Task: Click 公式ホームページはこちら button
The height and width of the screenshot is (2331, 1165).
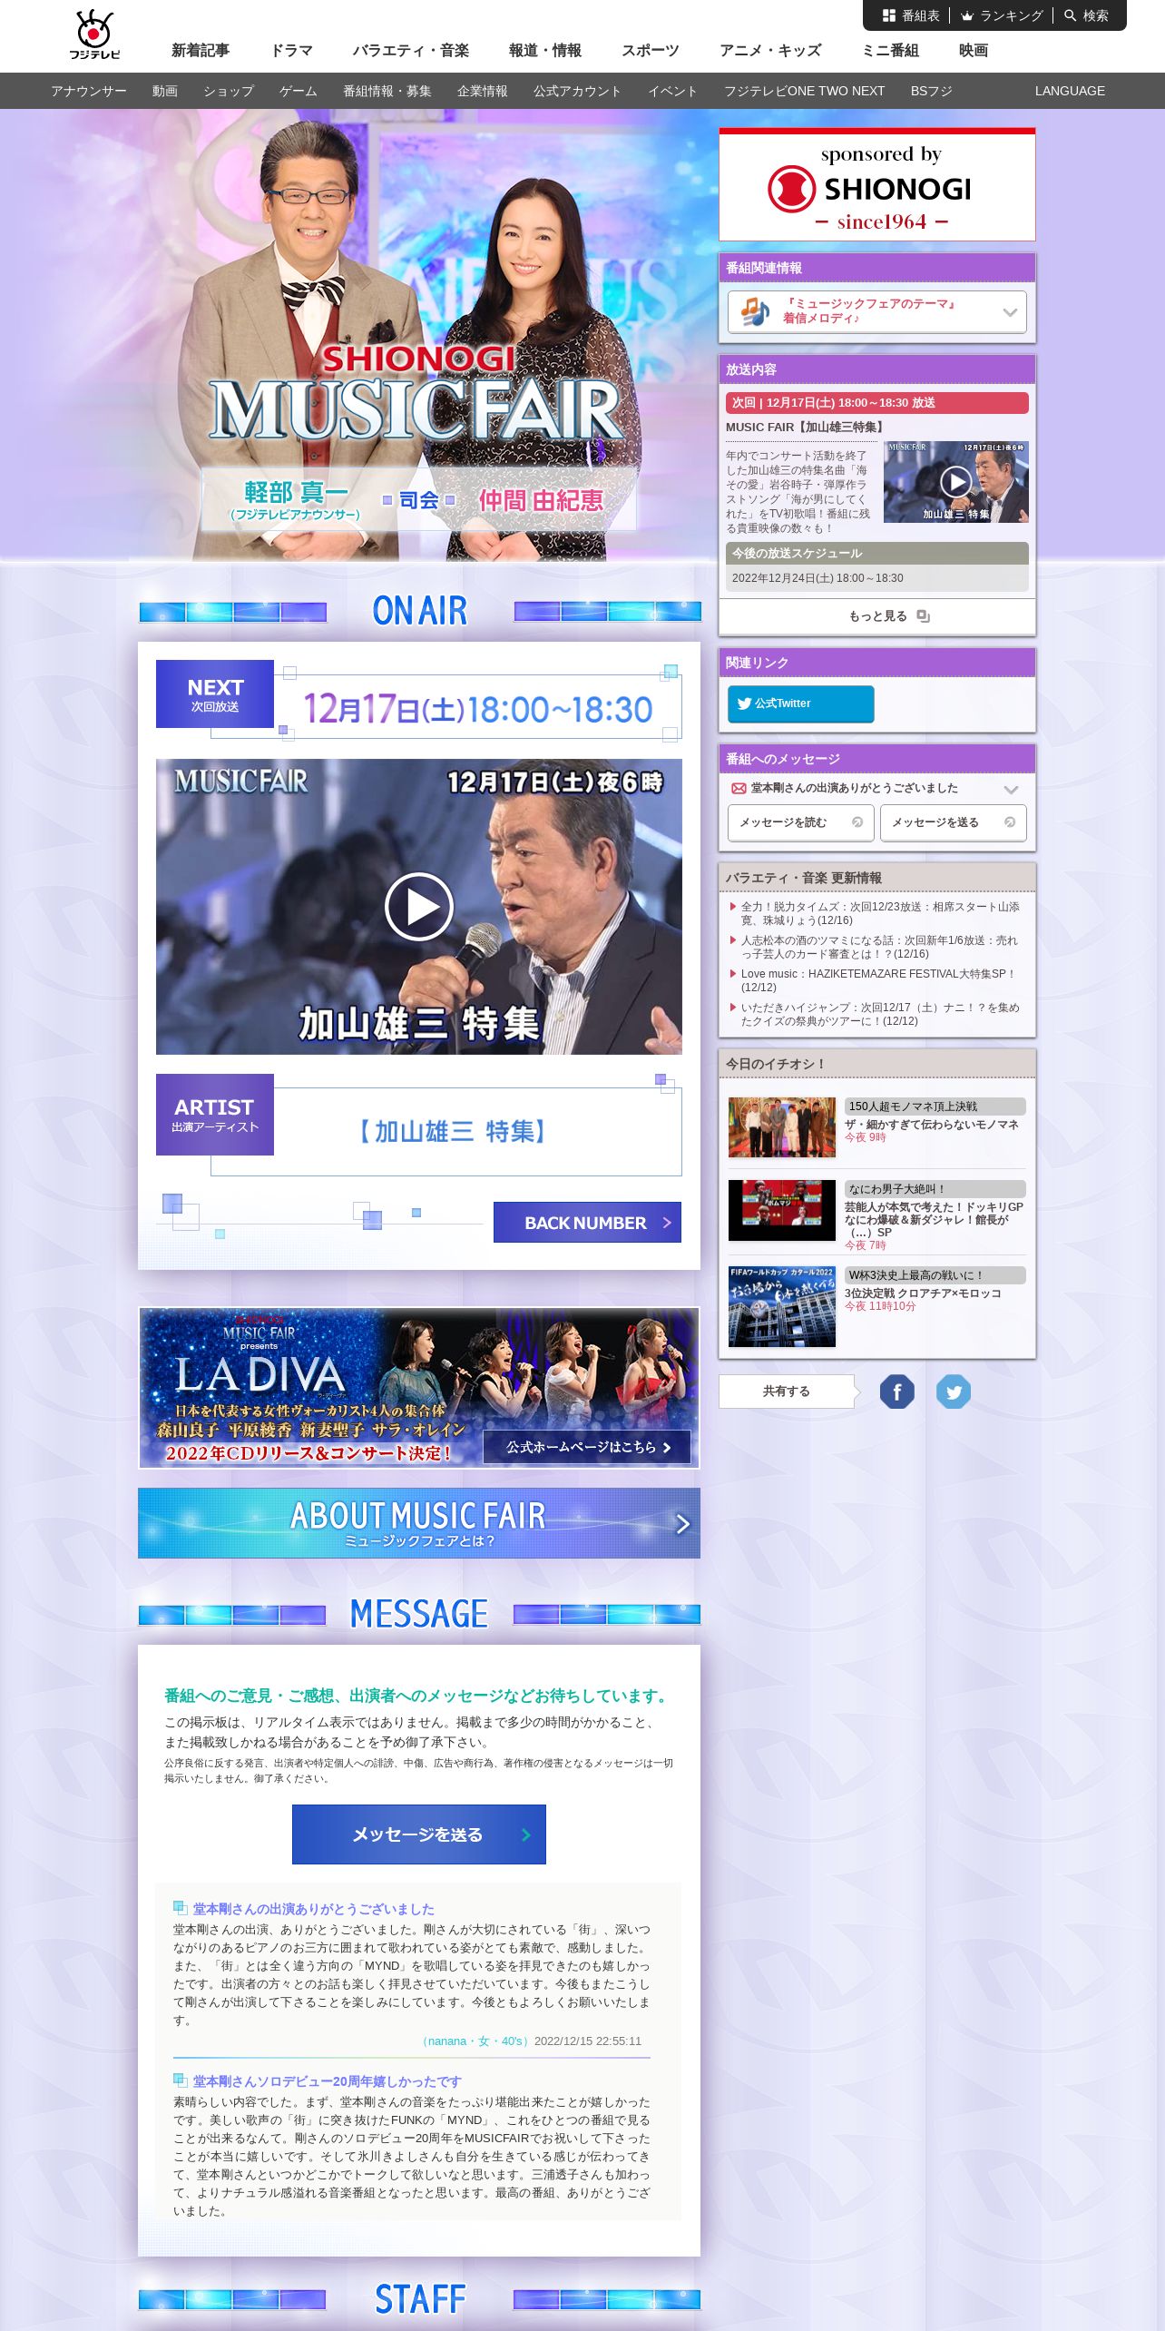Action: (x=587, y=1447)
